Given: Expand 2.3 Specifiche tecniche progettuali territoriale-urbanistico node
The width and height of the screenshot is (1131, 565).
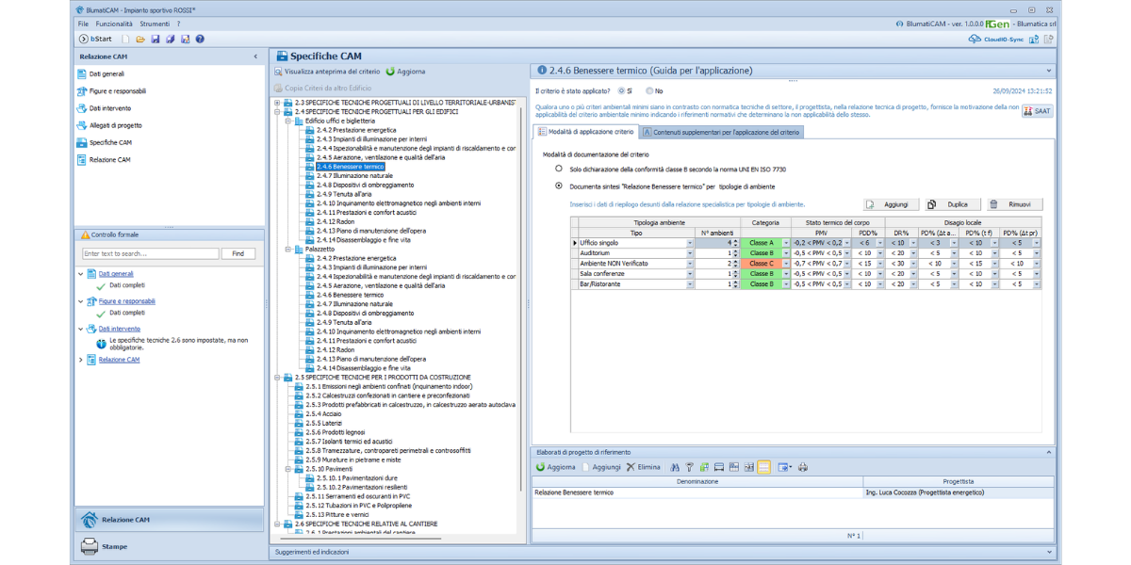Looking at the screenshot, I should [x=277, y=102].
